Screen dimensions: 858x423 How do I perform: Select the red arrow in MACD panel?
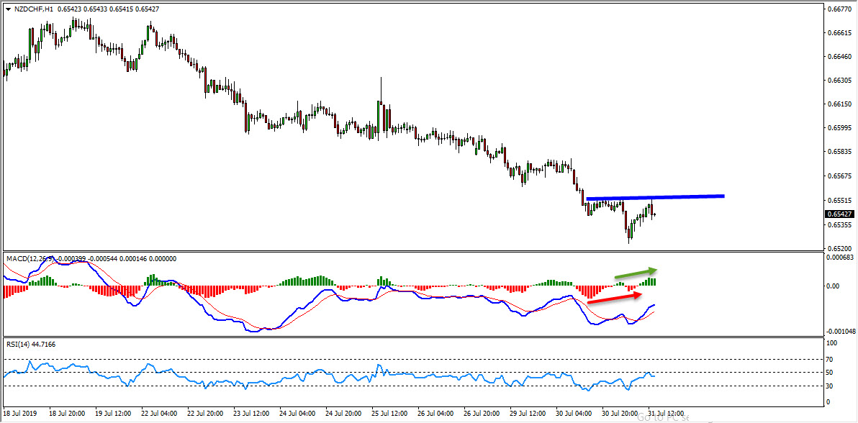(613, 298)
